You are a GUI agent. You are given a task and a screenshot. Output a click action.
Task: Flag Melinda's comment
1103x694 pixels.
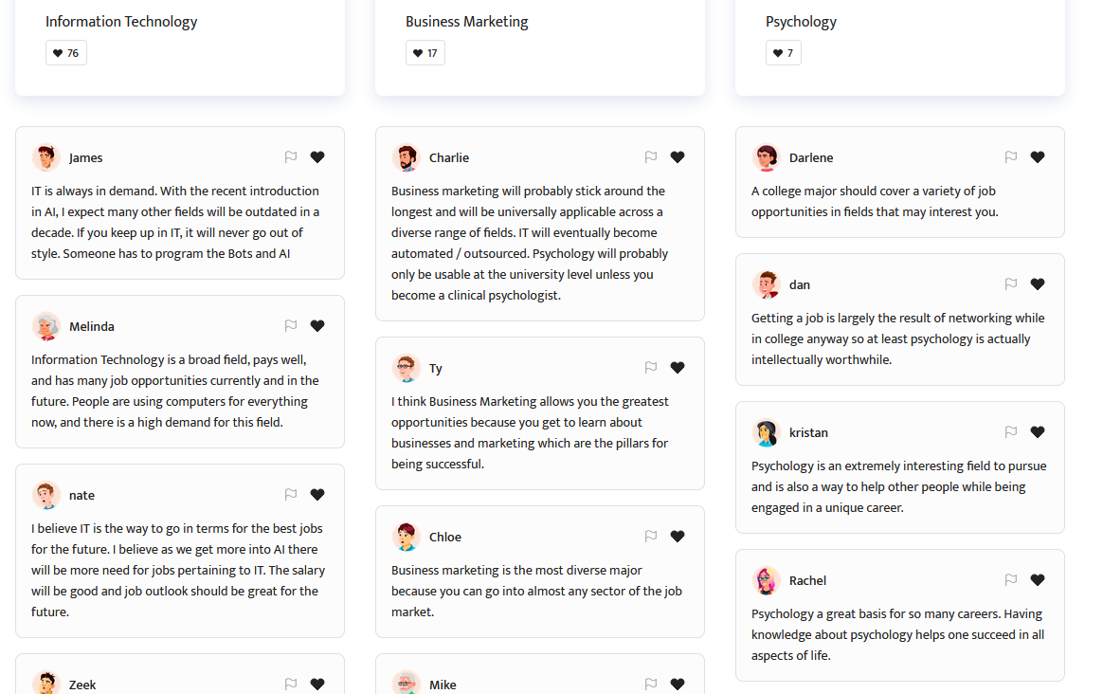(x=291, y=326)
